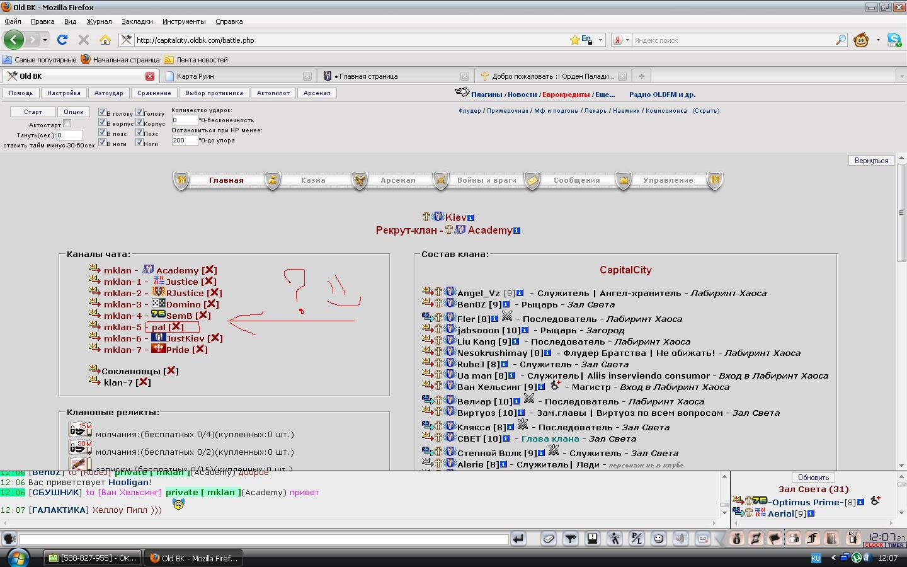
Task: Remove mklan-5 pal channel via red X
Action: click(x=176, y=327)
